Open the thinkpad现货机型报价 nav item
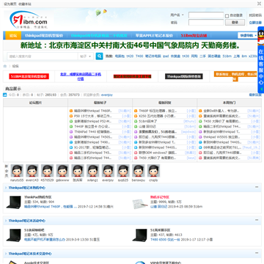Screen dimensions: 264x264 coord(44,35)
